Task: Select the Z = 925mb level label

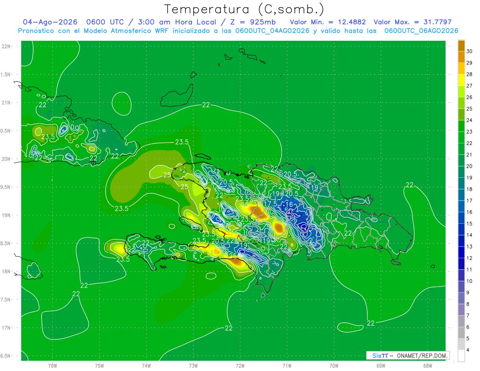Action: [254, 22]
